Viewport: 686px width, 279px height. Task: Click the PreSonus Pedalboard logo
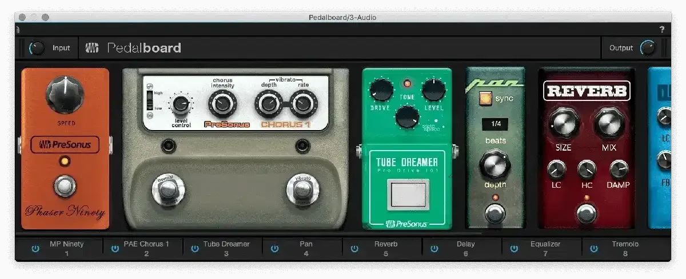(133, 48)
